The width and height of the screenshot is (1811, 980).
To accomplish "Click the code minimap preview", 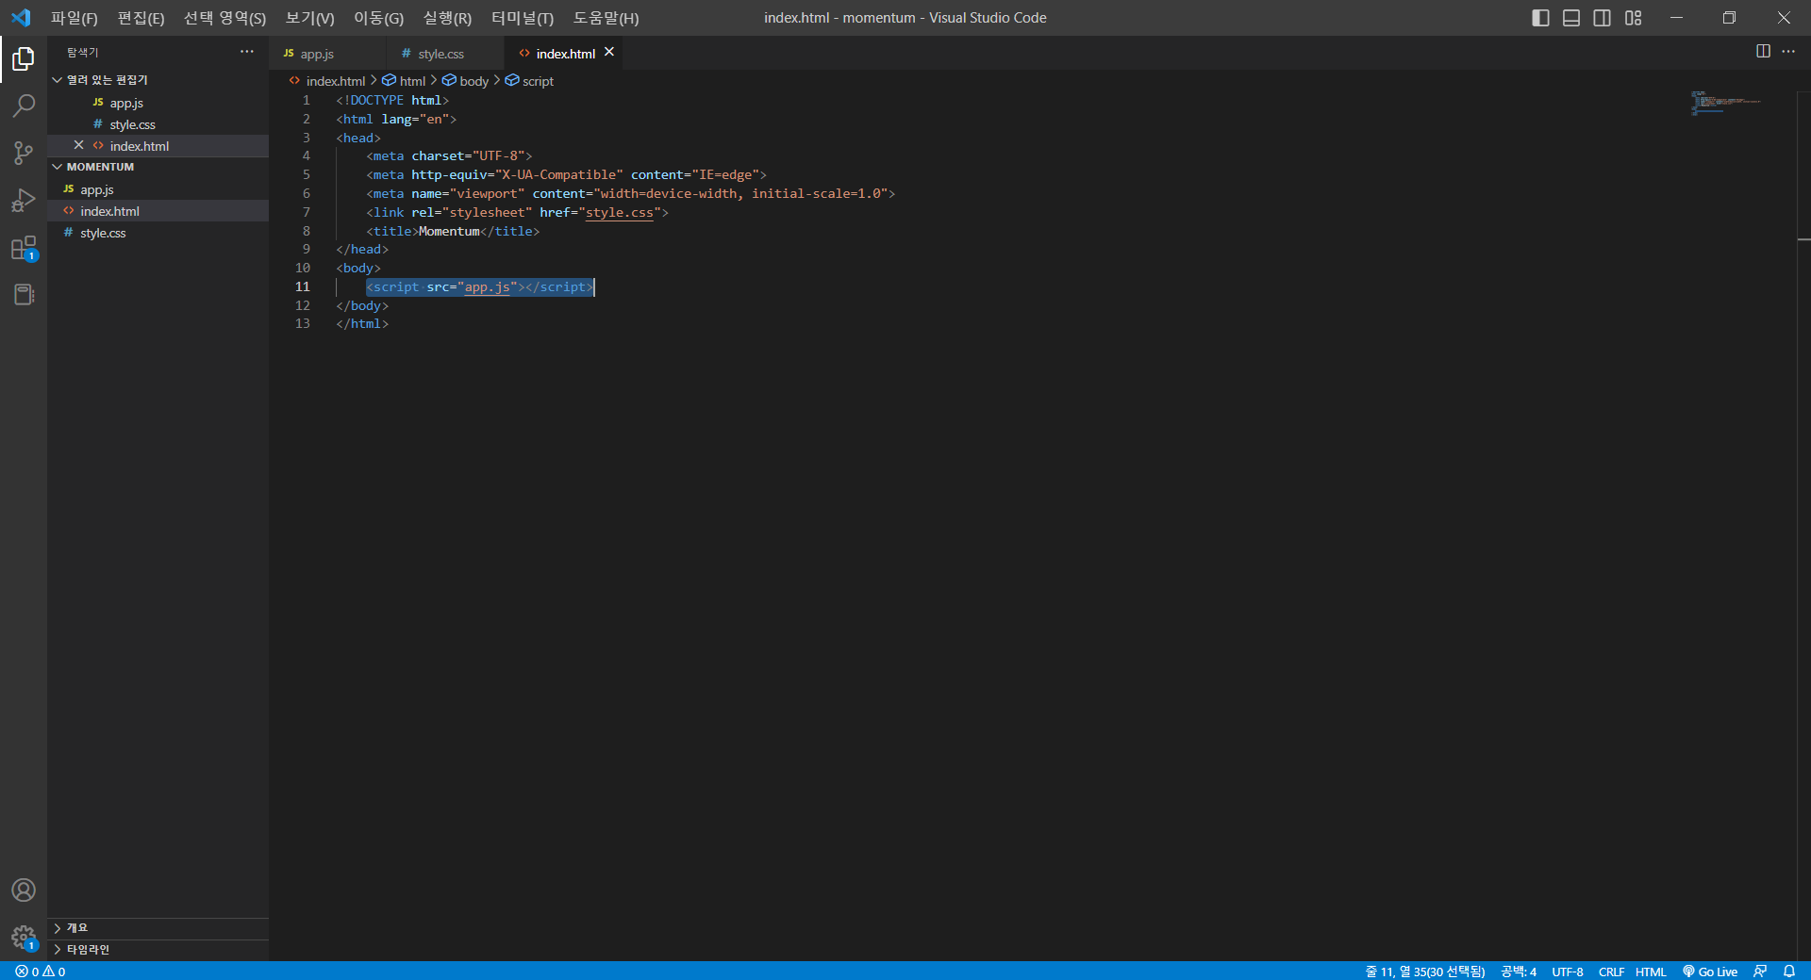I will (1726, 103).
